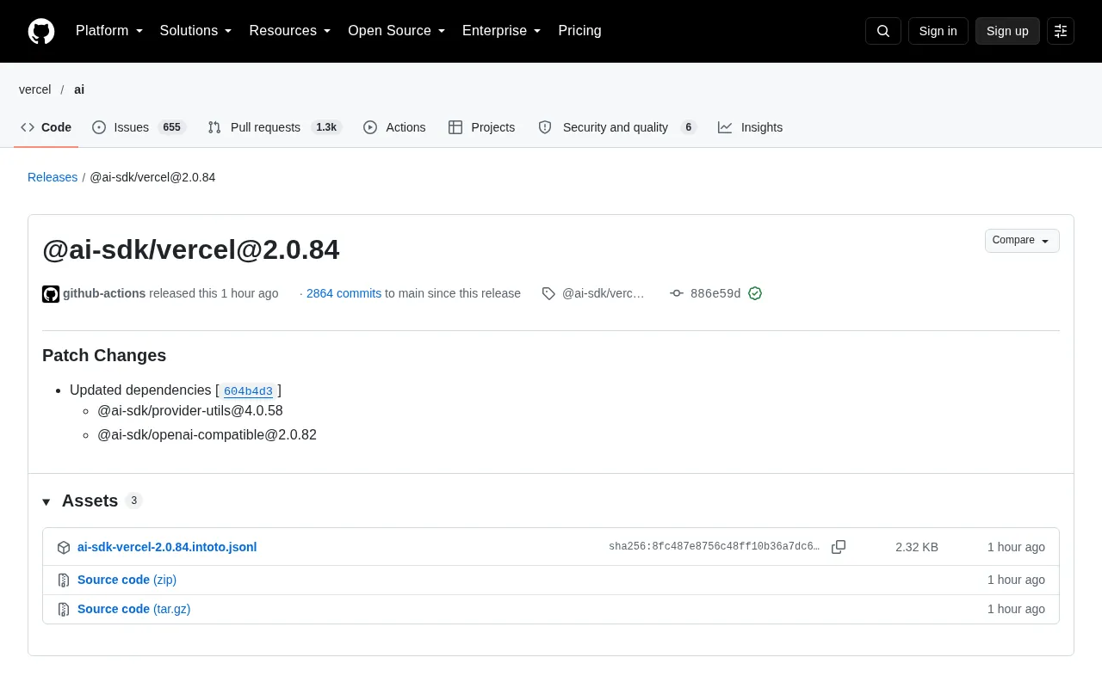Screen dimensions: 1102x688
Task: Expand the Solutions menu
Action: (196, 31)
